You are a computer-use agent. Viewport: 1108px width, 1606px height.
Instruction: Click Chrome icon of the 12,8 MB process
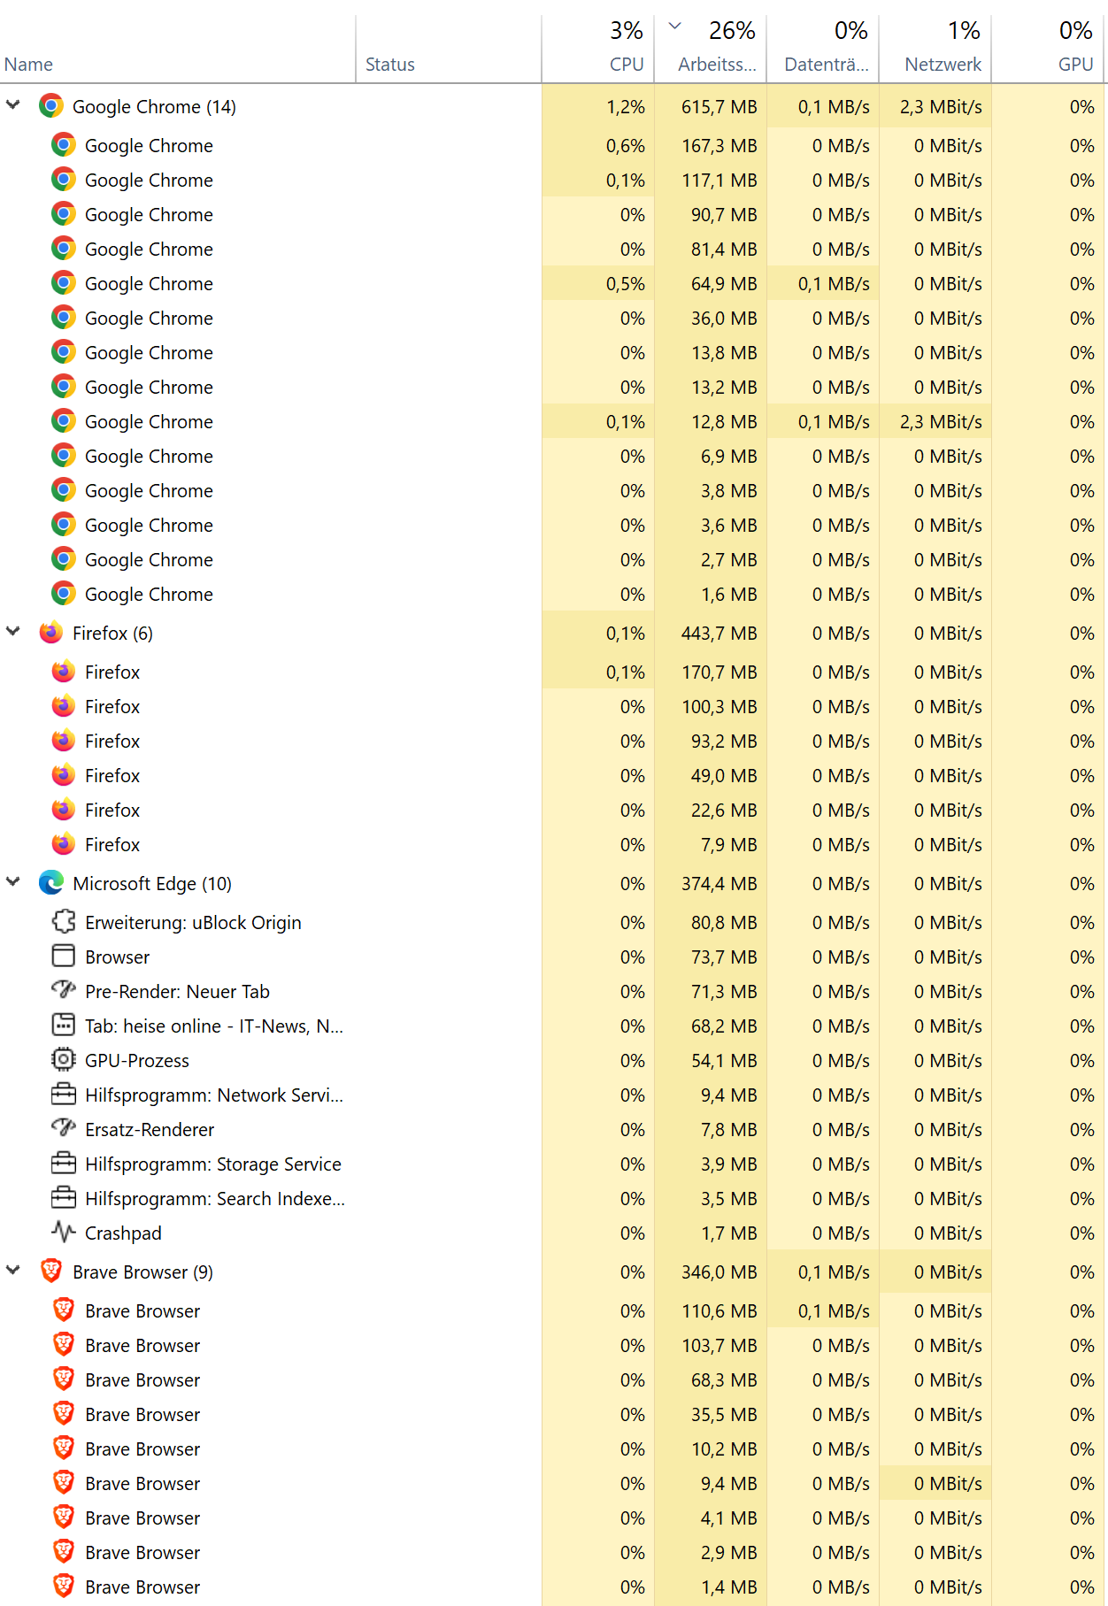[64, 421]
